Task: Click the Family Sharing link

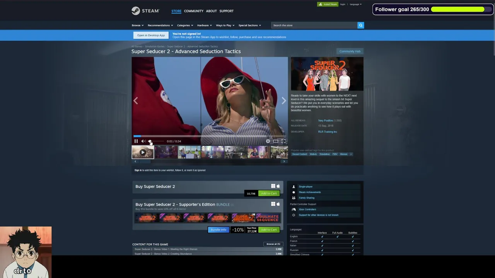Action: click(307, 198)
